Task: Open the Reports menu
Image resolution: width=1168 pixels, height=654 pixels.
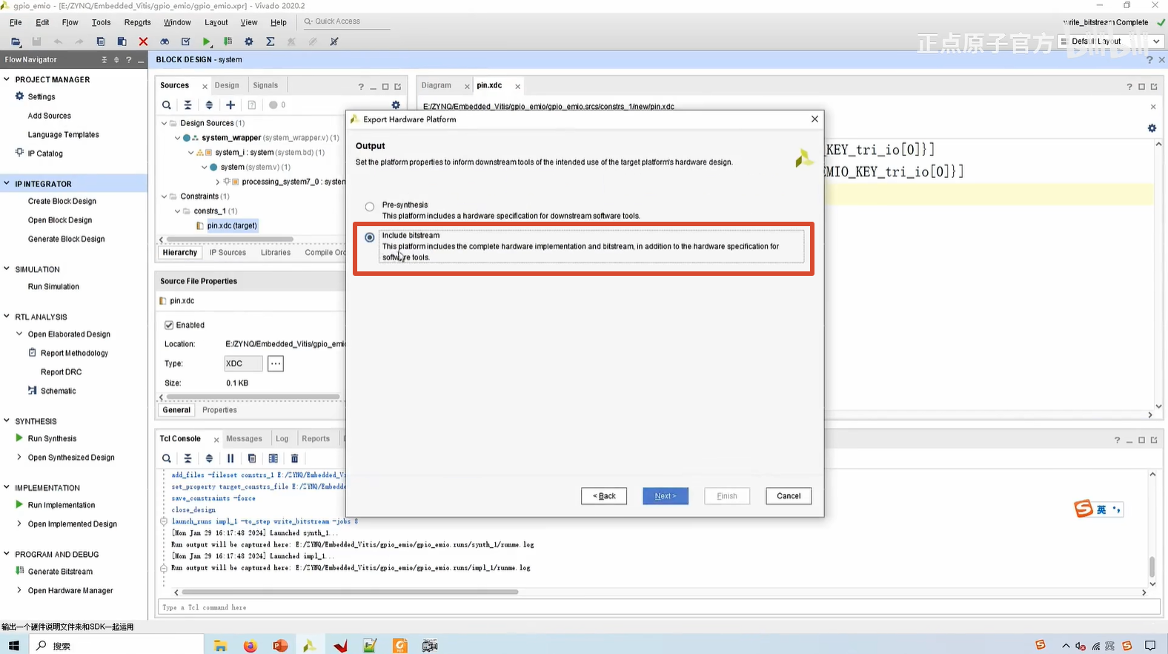Action: 137,22
